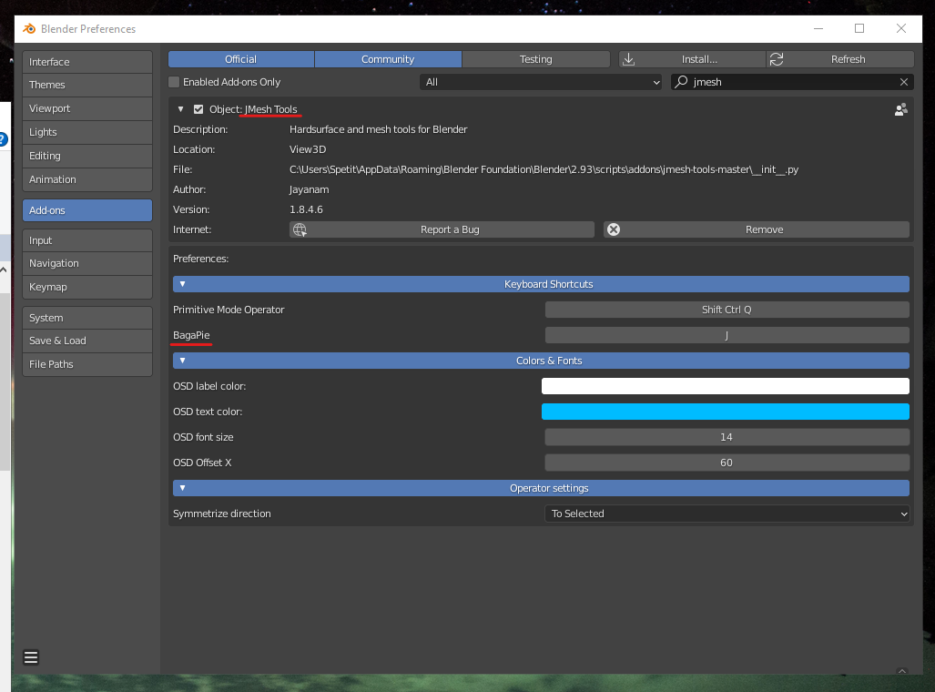Click the Install... button
The height and width of the screenshot is (692, 935).
coord(692,59)
